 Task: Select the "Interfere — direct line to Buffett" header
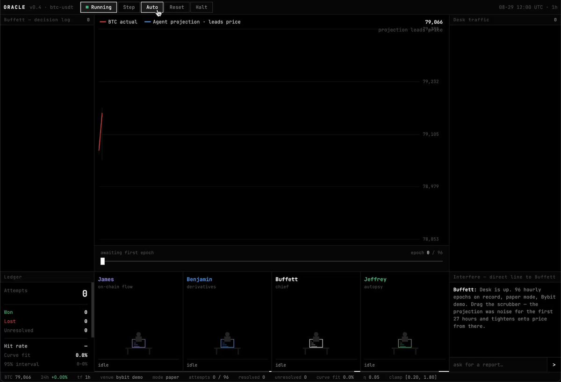[x=504, y=277]
